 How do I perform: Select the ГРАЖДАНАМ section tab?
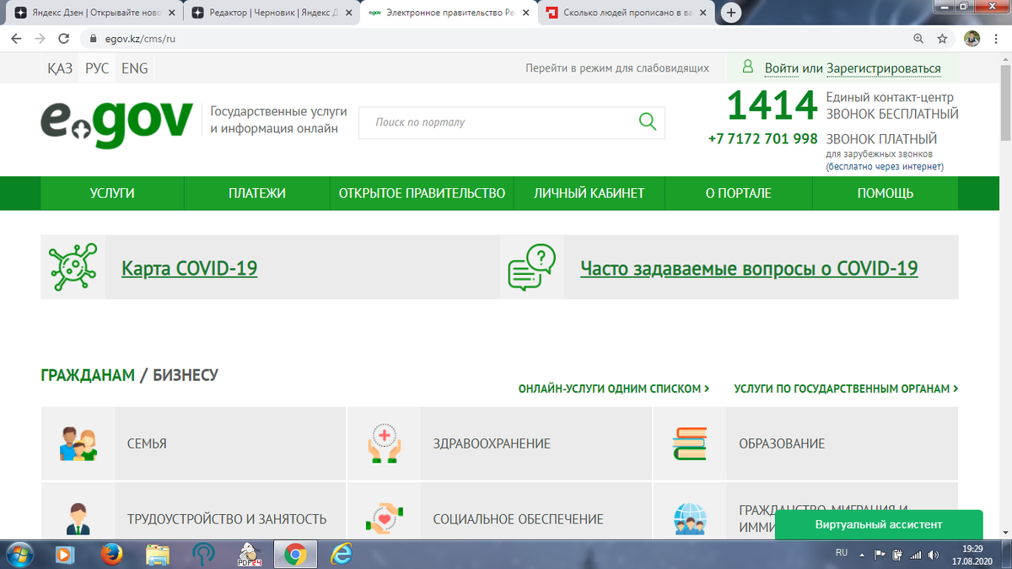[88, 375]
